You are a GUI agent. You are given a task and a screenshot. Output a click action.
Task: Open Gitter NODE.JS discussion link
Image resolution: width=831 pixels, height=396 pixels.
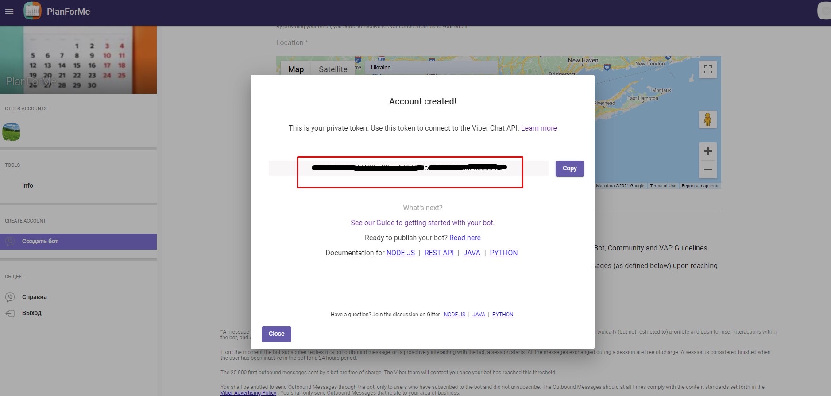[455, 315]
